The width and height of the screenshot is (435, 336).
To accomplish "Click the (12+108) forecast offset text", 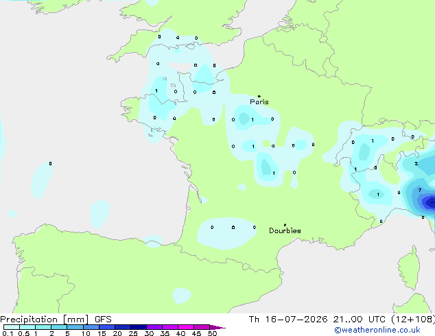I will (413, 320).
